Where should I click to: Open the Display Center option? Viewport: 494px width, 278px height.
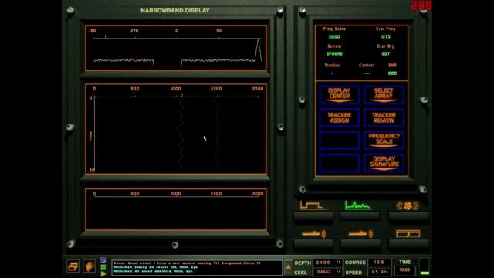click(339, 94)
